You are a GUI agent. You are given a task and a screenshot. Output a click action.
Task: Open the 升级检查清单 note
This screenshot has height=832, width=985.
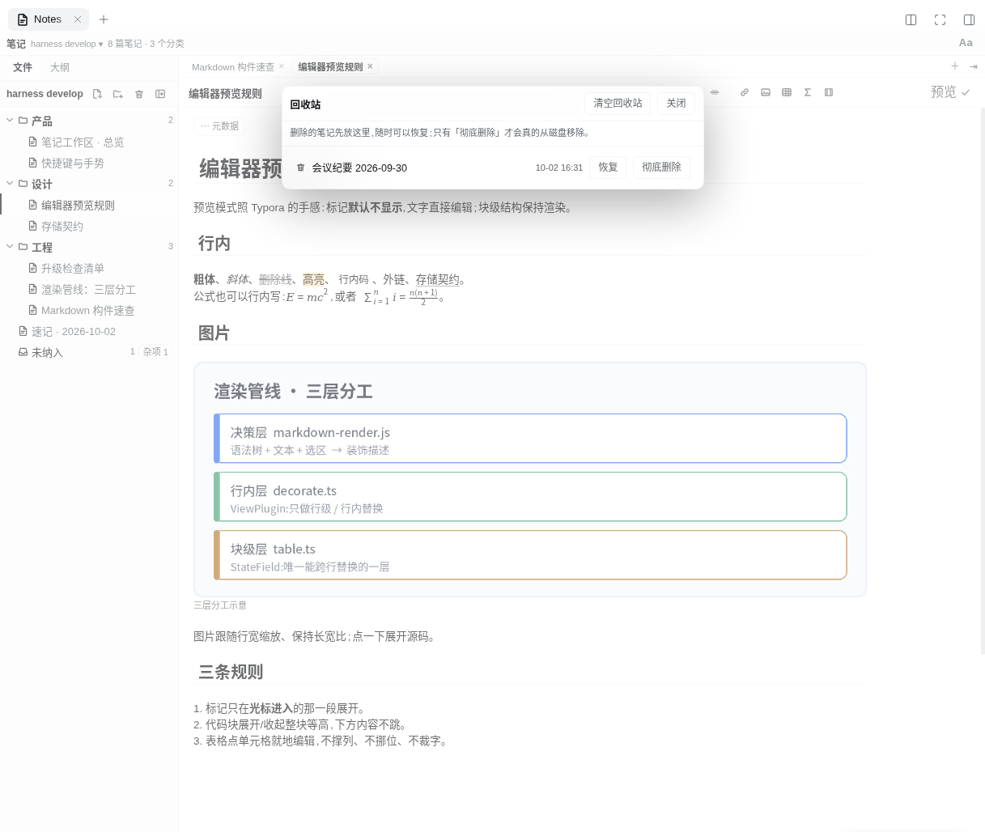(x=89, y=268)
